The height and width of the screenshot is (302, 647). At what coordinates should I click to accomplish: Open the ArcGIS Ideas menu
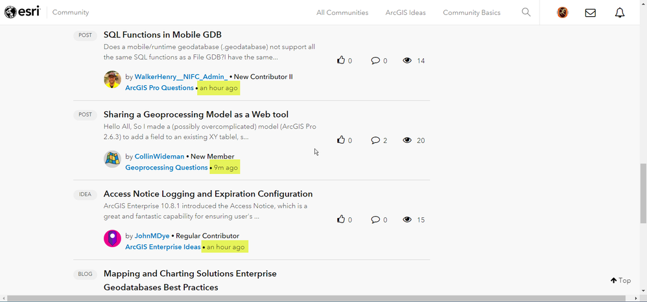405,12
